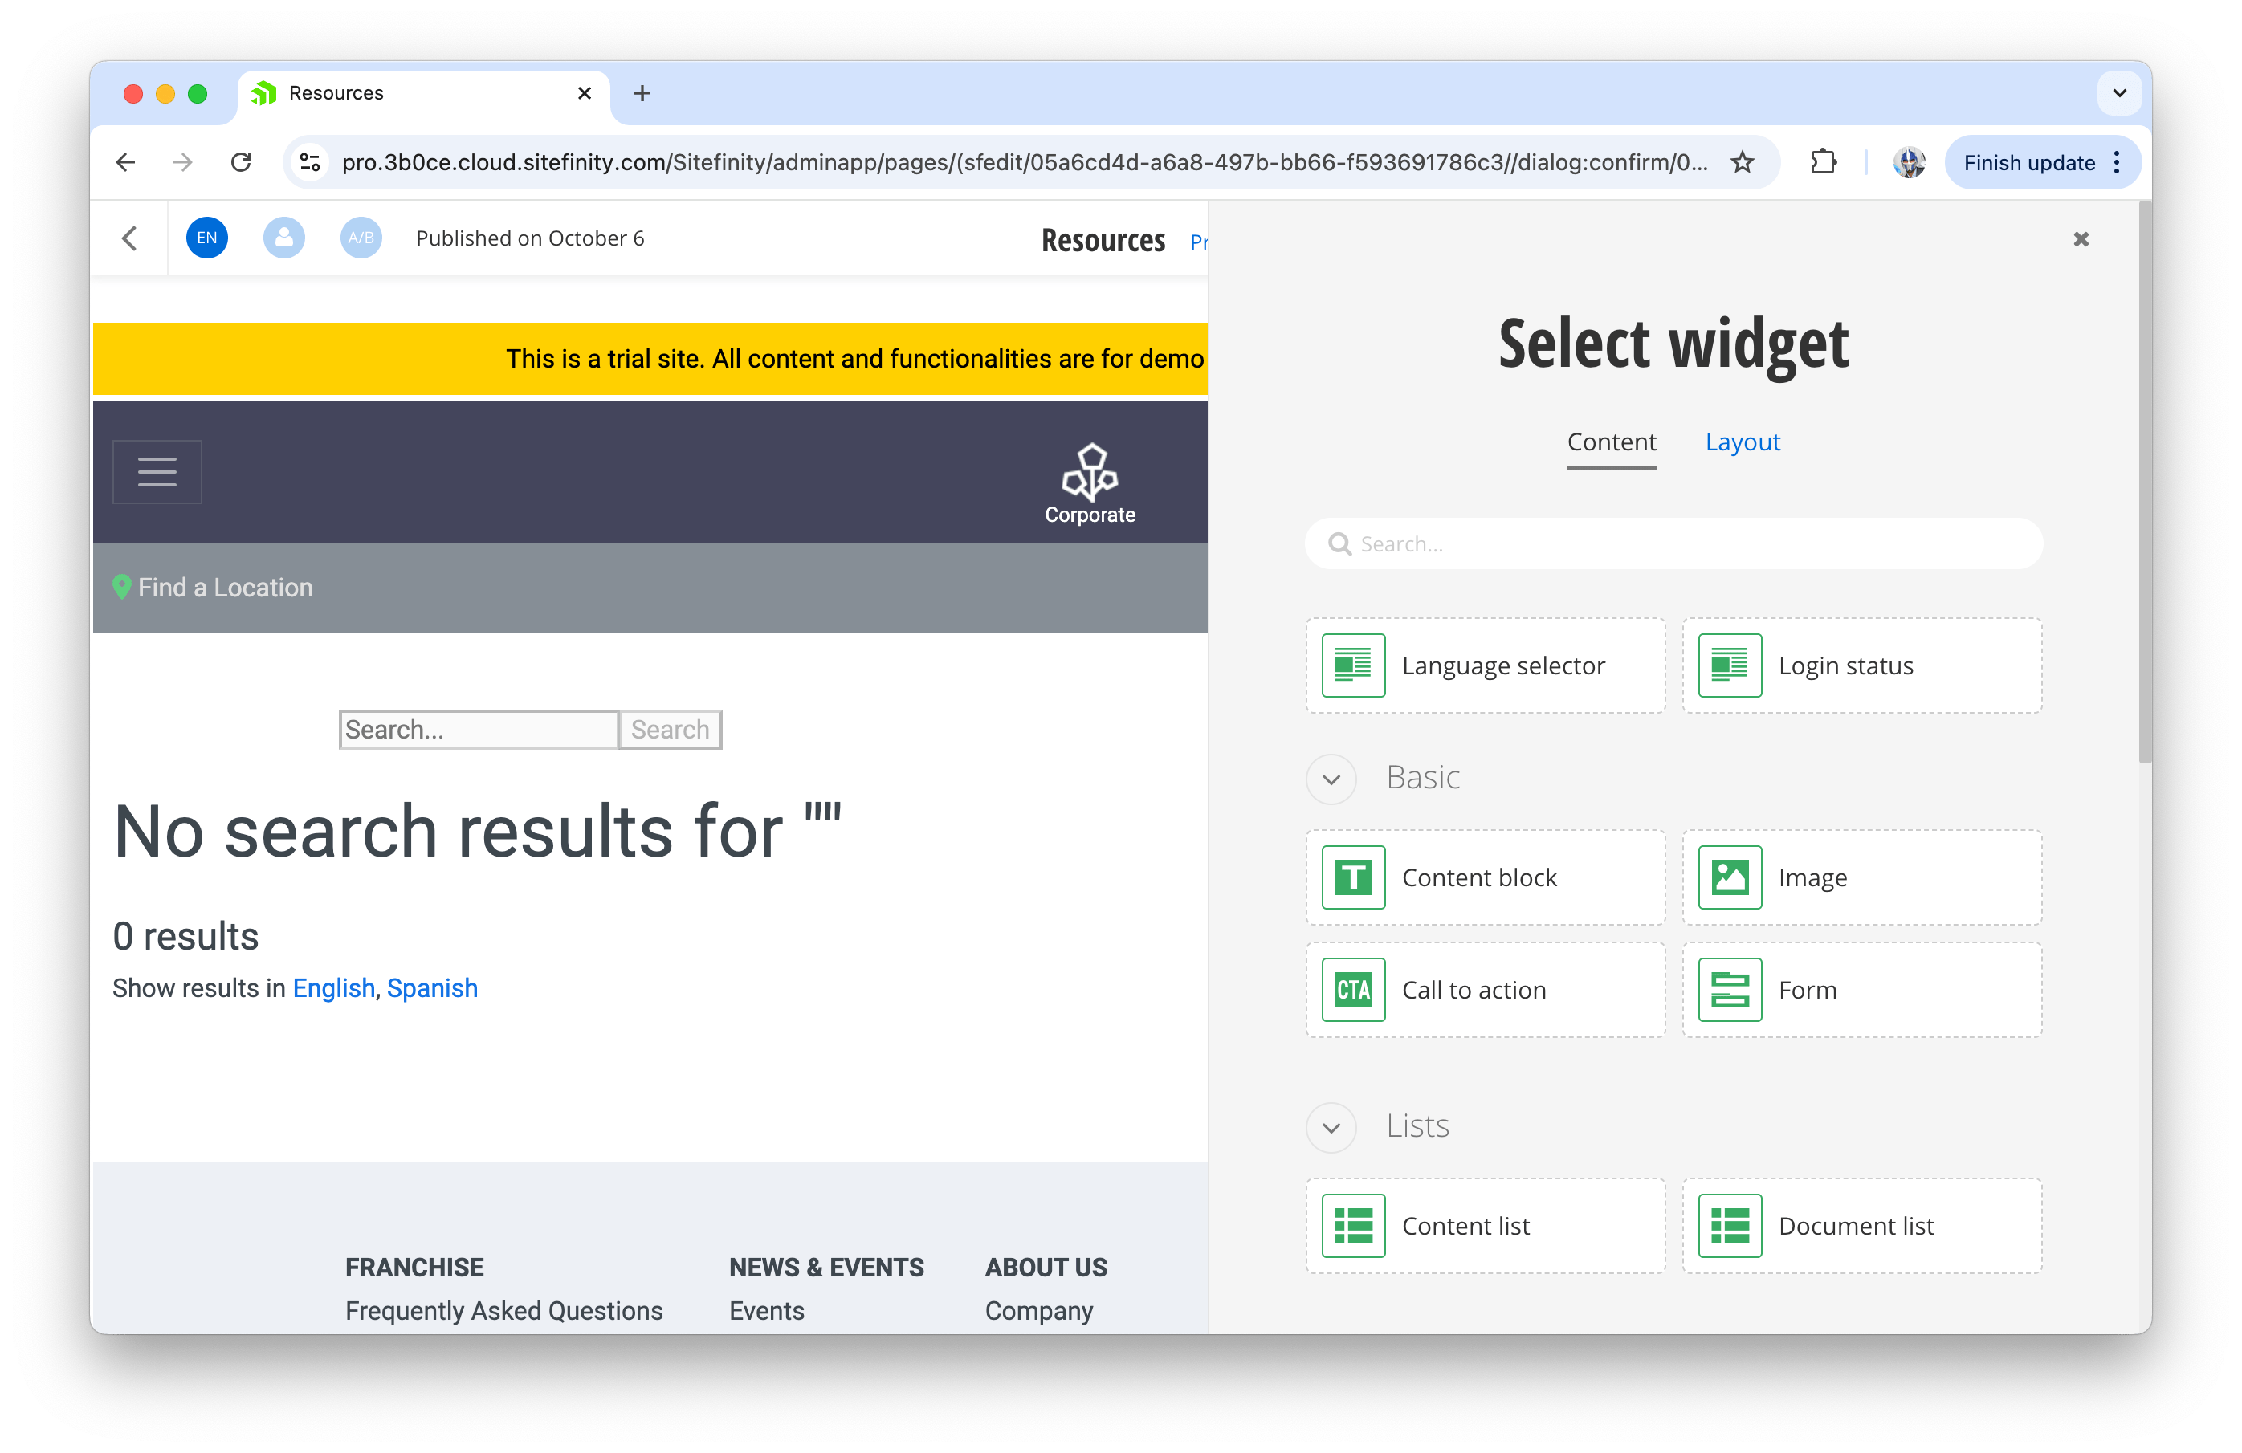Click the Find a Location link
2242x1453 pixels.
point(225,587)
